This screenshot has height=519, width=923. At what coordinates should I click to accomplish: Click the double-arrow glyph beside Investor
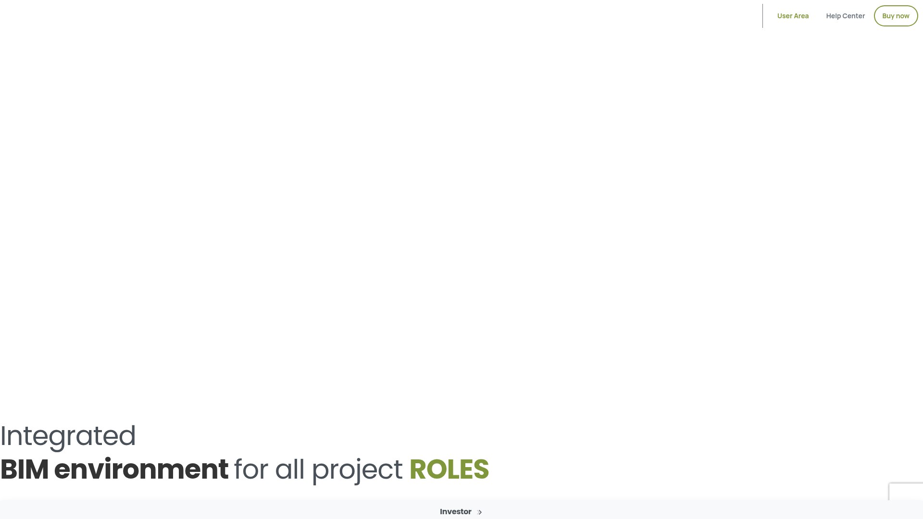click(x=479, y=512)
